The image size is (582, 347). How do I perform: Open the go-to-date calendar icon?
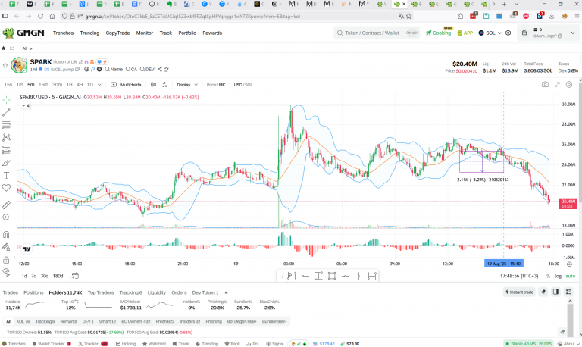pos(75,276)
